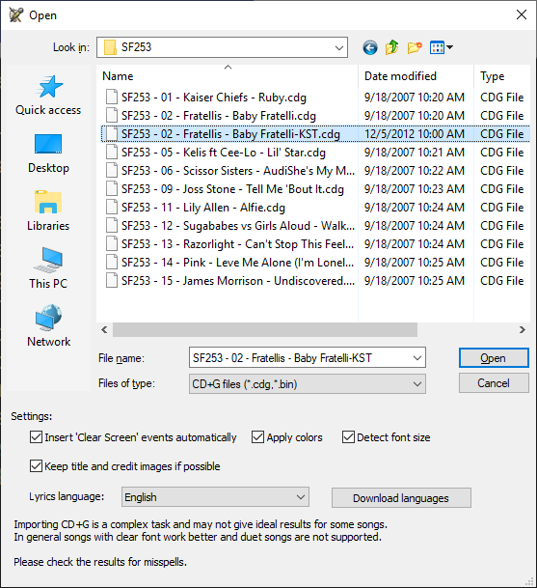
Task: Expand the Lyrics language dropdown
Action: click(x=301, y=497)
